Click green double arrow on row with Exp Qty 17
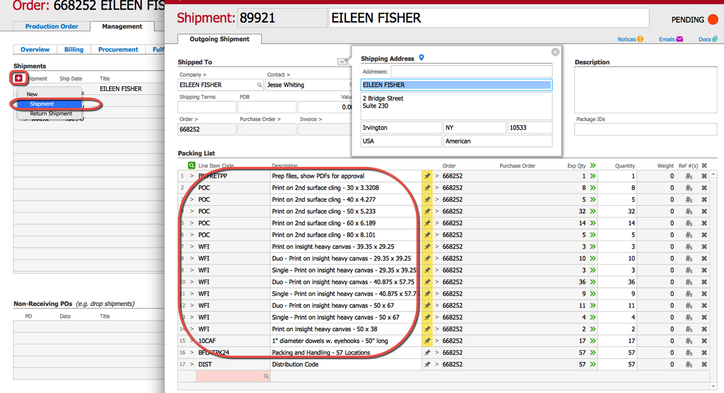The width and height of the screenshot is (724, 393). 593,341
